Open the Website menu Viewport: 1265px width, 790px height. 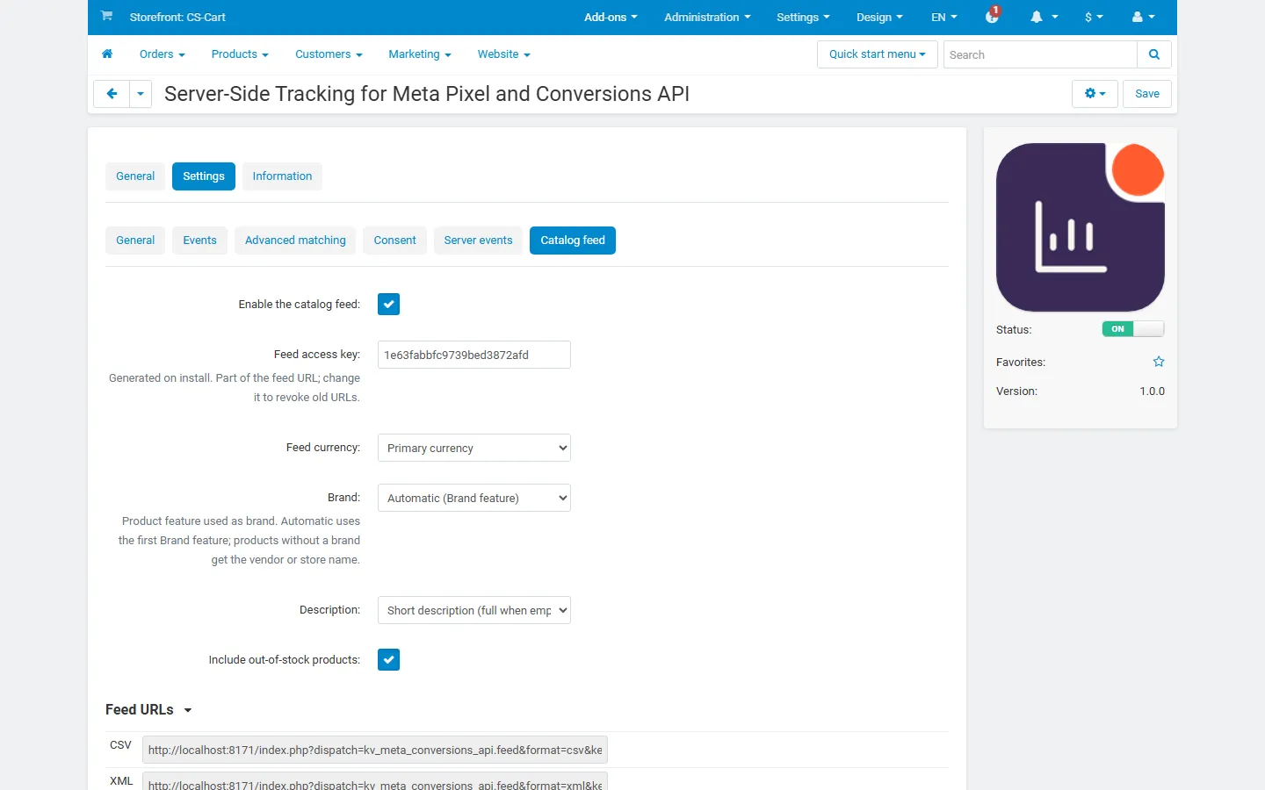[503, 54]
